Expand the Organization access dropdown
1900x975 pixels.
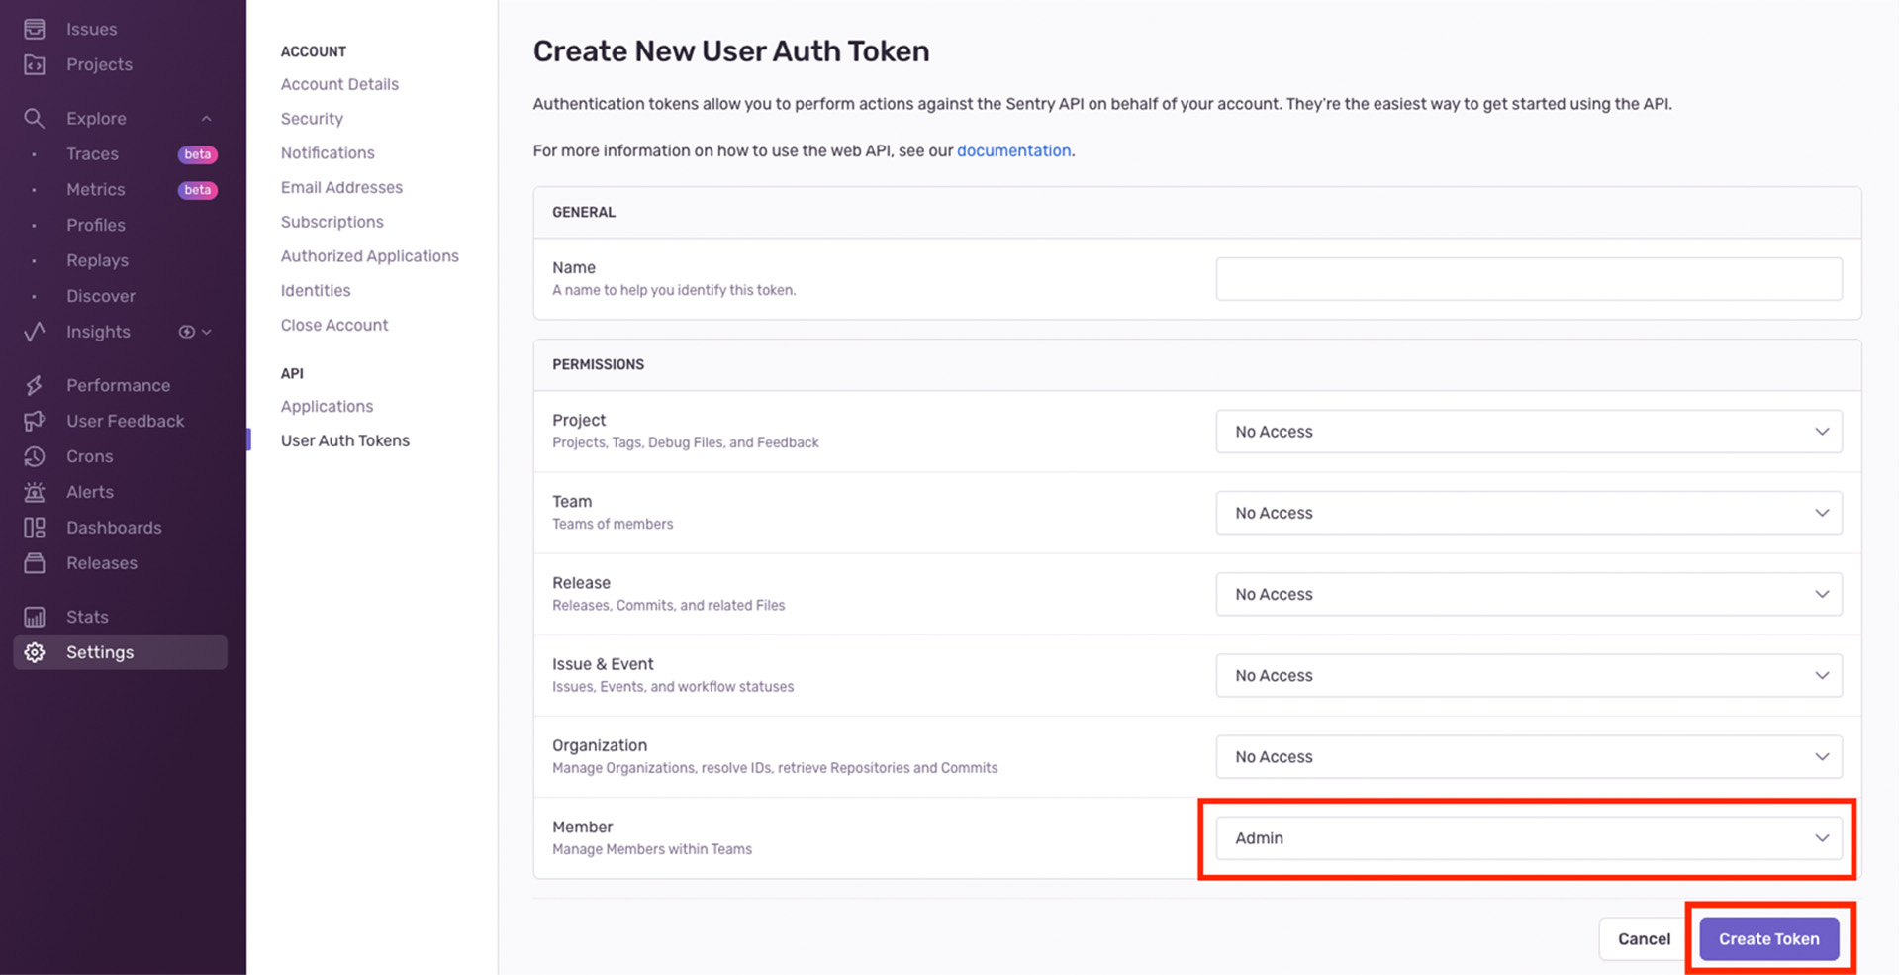[x=1528, y=757]
